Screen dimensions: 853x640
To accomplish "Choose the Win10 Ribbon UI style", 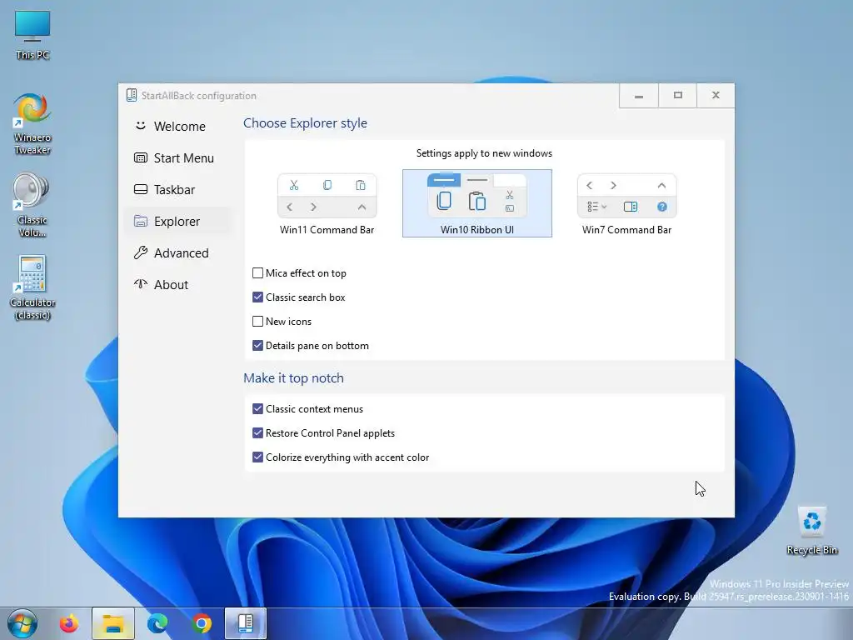I will pyautogui.click(x=477, y=203).
